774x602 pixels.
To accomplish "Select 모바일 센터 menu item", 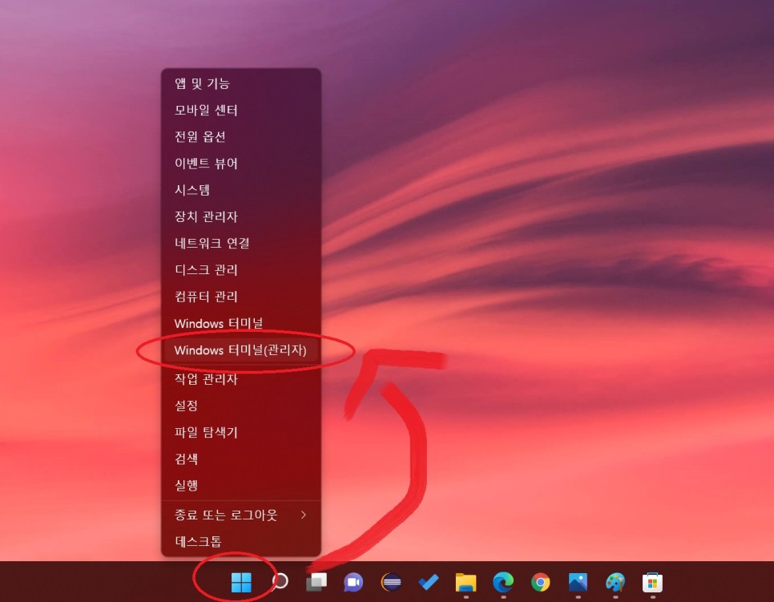I will pos(241,110).
